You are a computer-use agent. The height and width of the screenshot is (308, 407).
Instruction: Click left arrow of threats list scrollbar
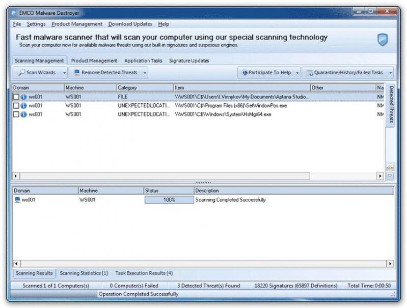(x=16, y=176)
